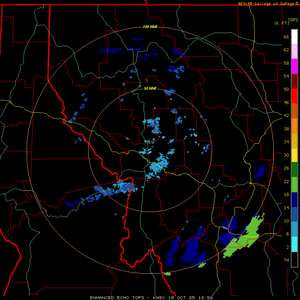Select the dark red legend swatch
Image resolution: width=300 pixels, height=300 pixels.
pyautogui.click(x=294, y=81)
